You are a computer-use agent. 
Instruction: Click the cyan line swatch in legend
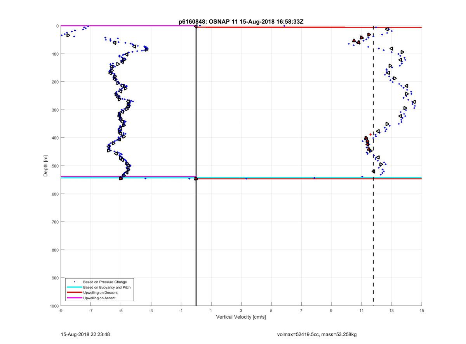click(x=74, y=287)
